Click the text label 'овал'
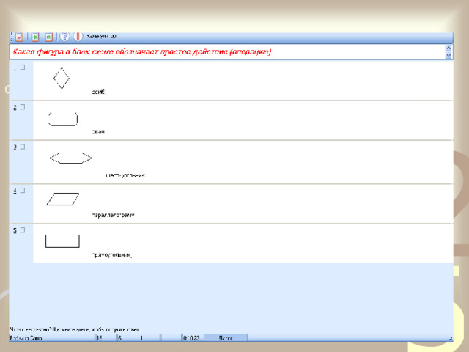Image resolution: width=469 pixels, height=352 pixels. click(98, 132)
